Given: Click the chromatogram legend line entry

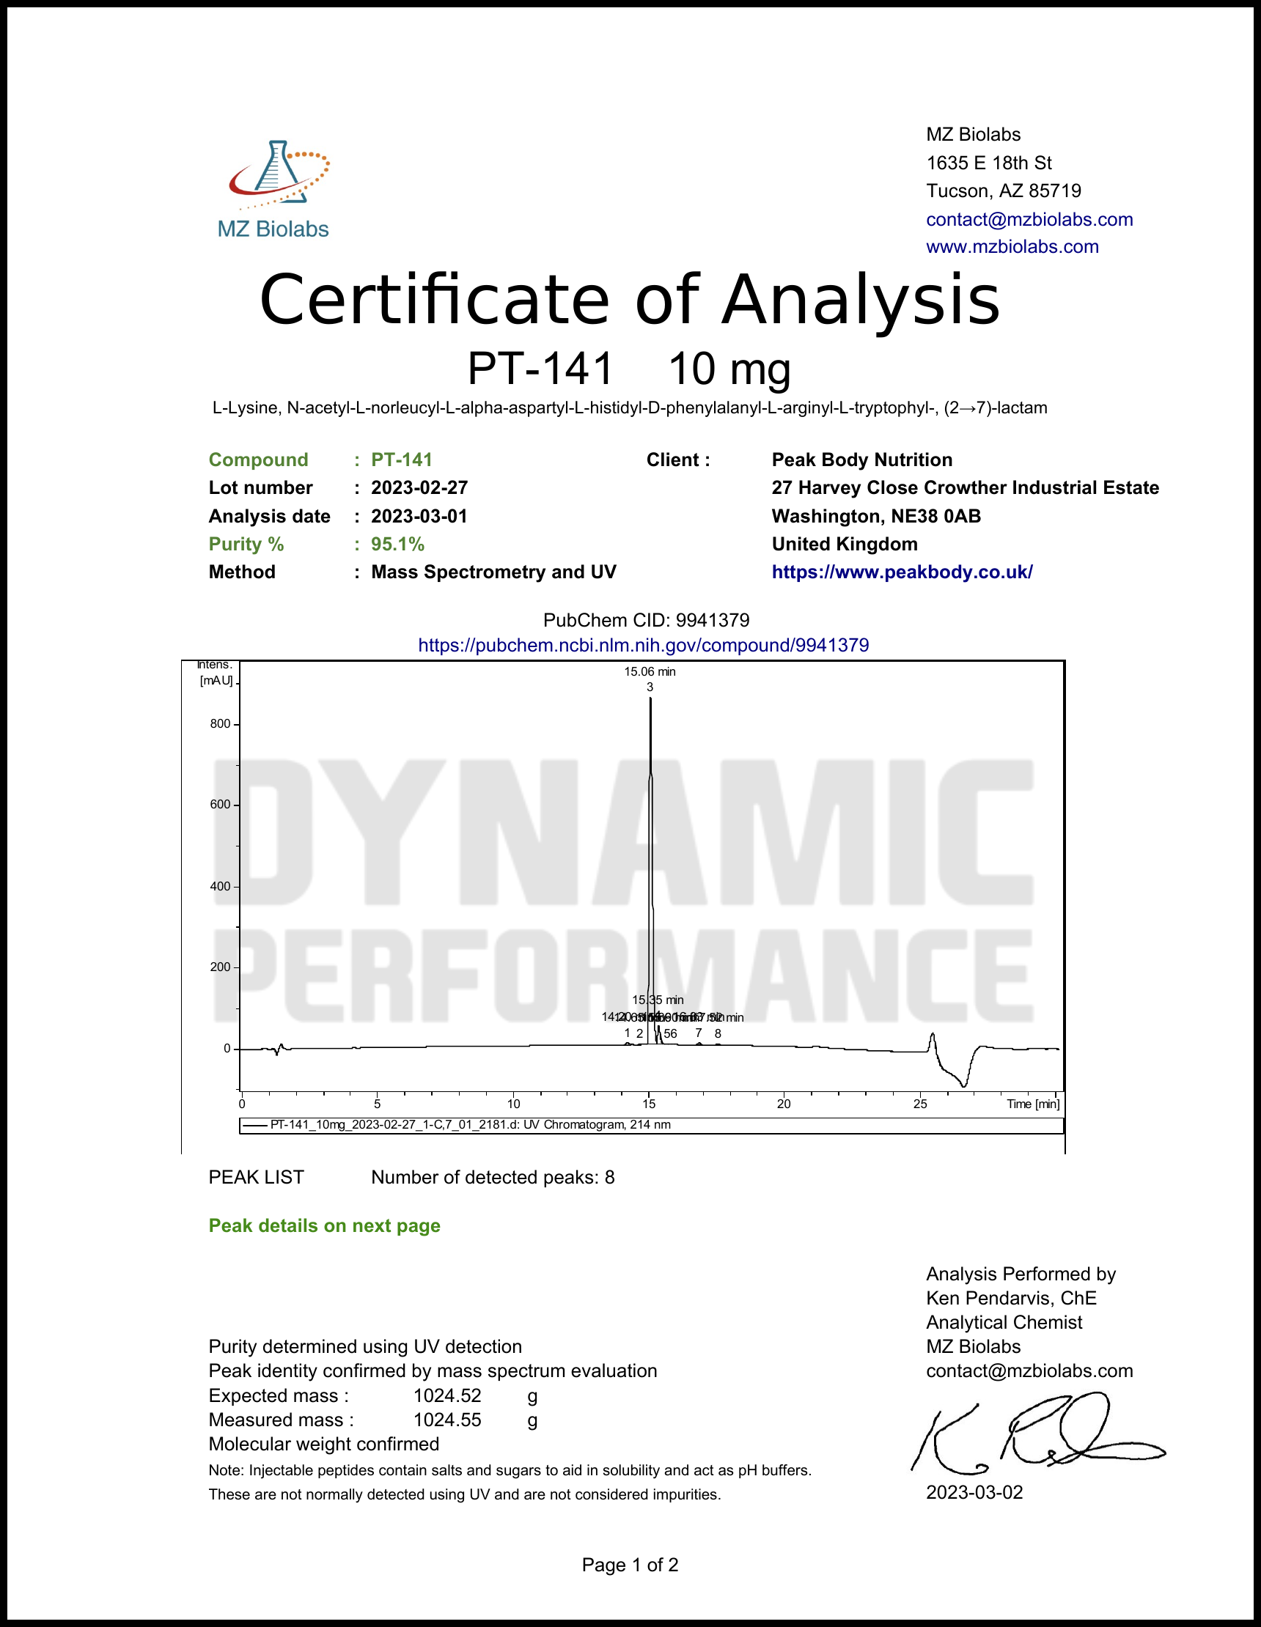Looking at the screenshot, I should point(469,1125).
